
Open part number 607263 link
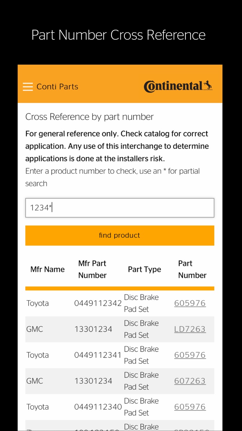190,381
